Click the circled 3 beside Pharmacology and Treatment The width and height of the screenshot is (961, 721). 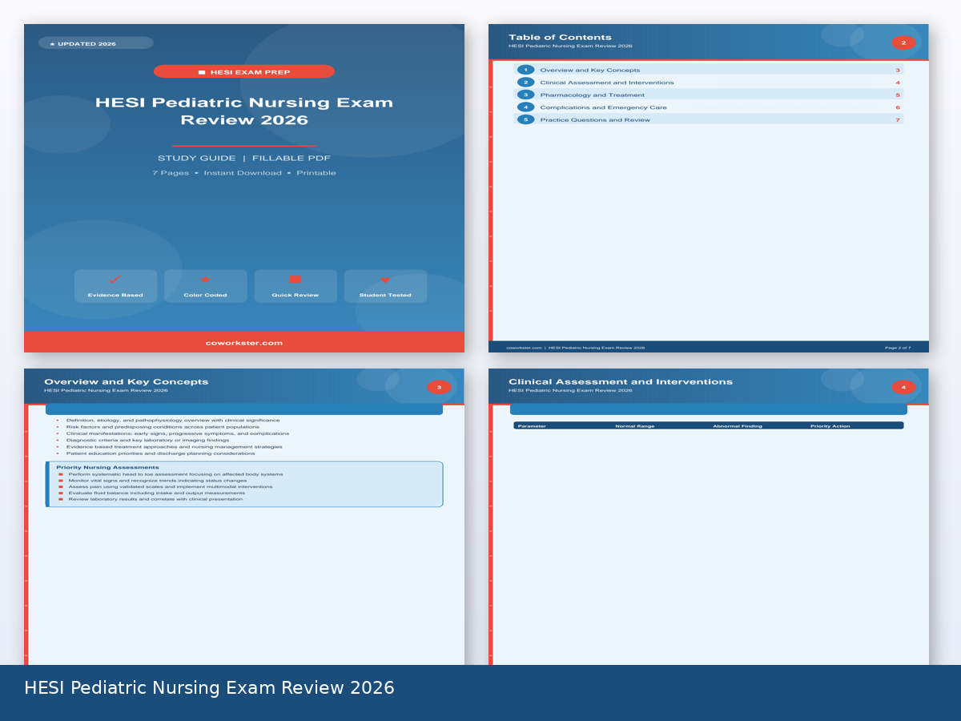pyautogui.click(x=525, y=95)
